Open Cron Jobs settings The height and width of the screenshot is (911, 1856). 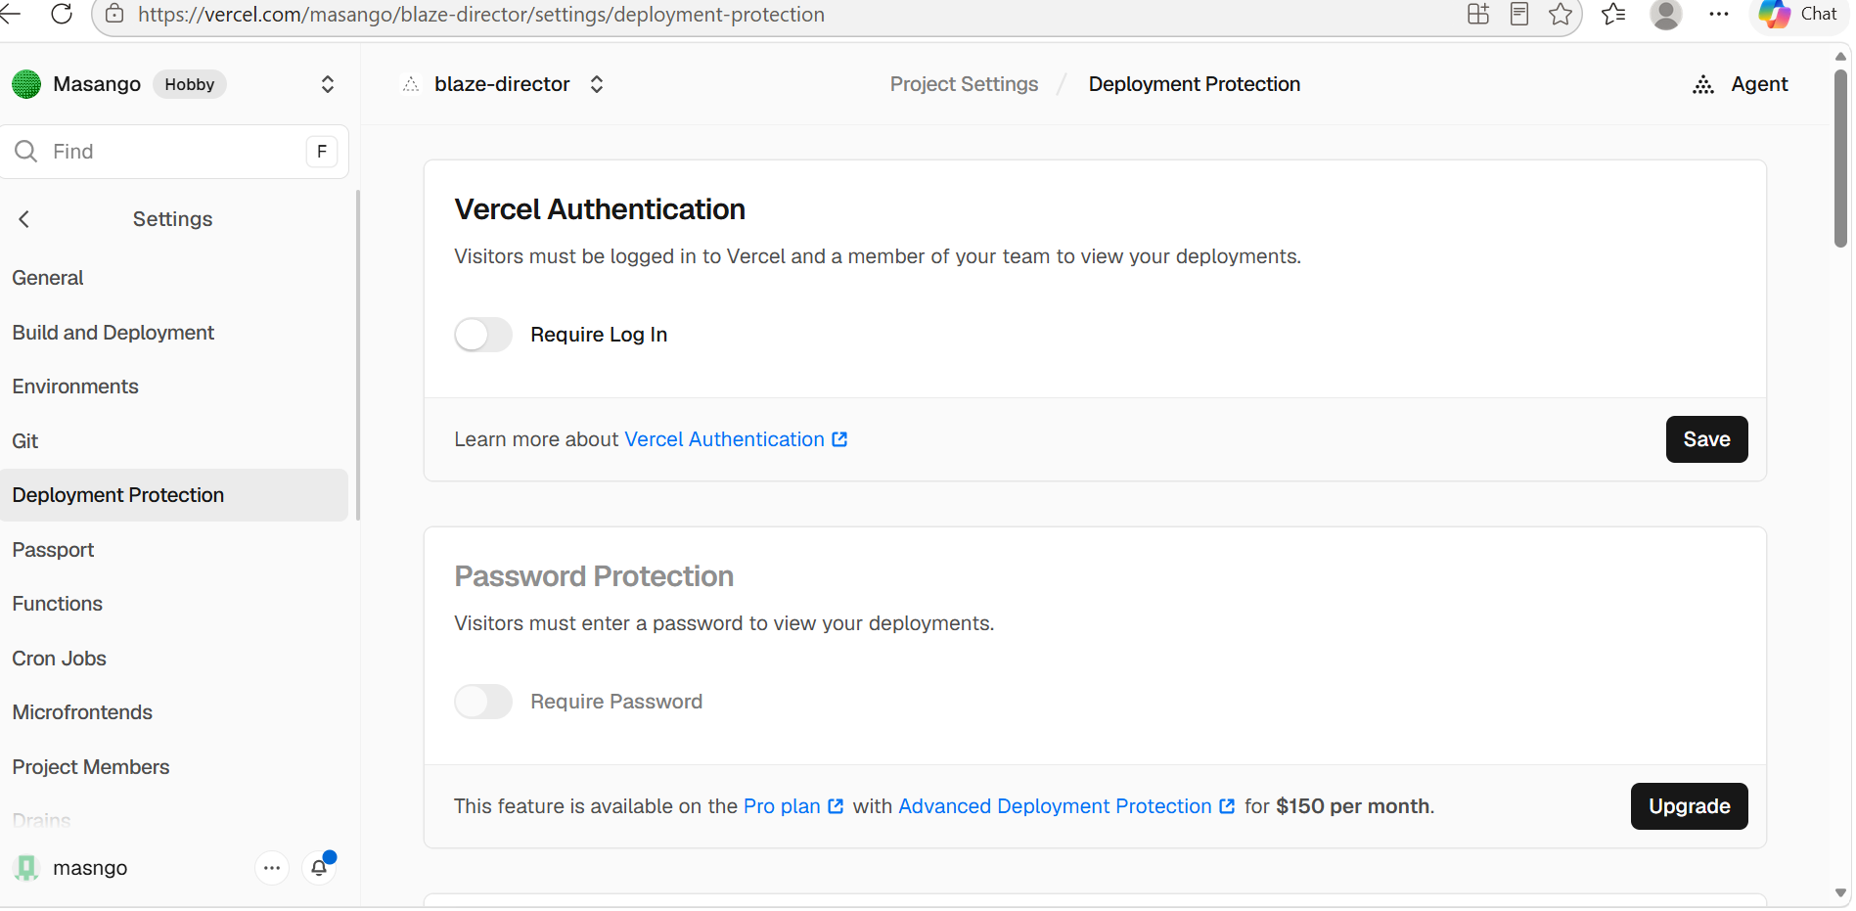click(x=174, y=659)
